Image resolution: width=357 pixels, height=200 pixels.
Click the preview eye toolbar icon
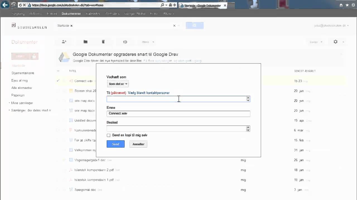pyautogui.click(x=125, y=42)
